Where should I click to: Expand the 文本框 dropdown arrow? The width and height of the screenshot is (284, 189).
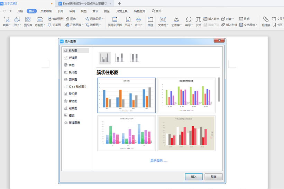(x=168, y=25)
